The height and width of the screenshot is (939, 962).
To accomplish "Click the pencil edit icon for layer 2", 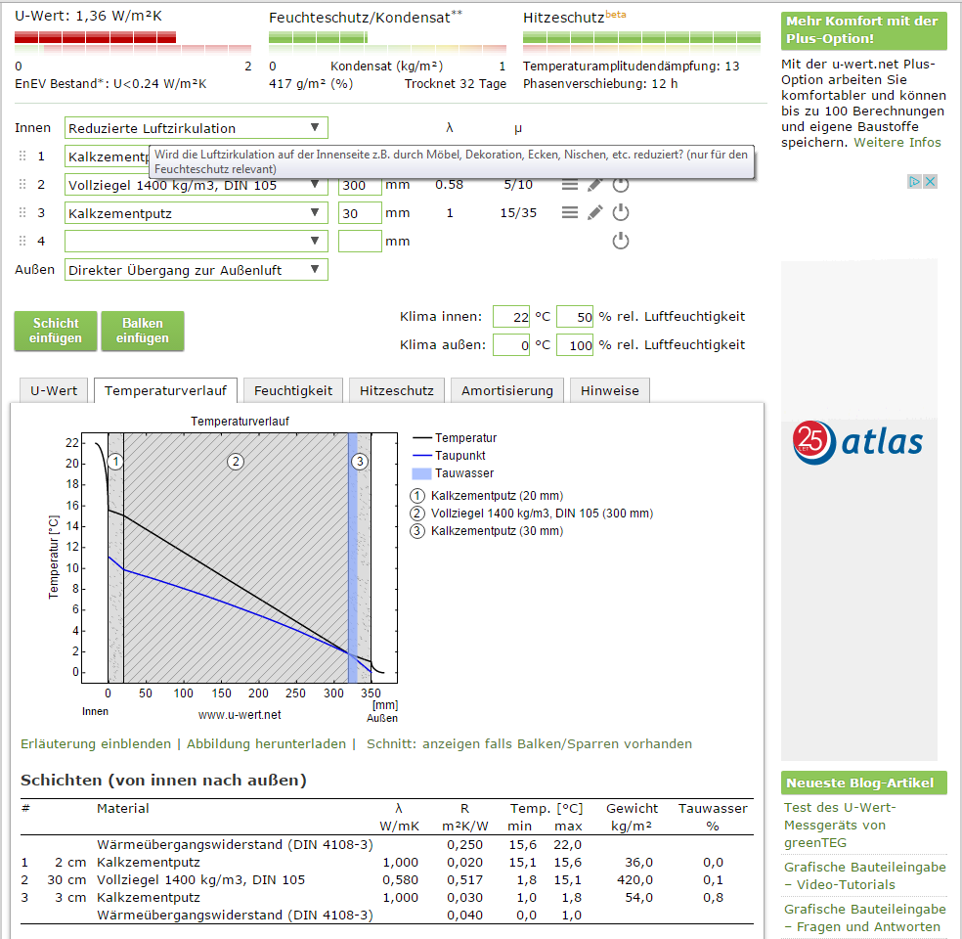I will pos(595,185).
